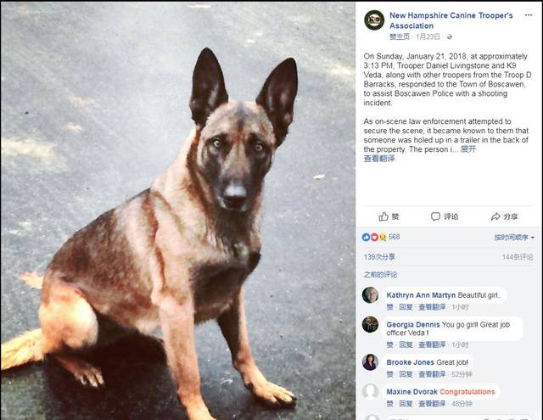This screenshot has height=420, width=543.
Task: Click the K9 Veda dog photo
Action: [178, 211]
